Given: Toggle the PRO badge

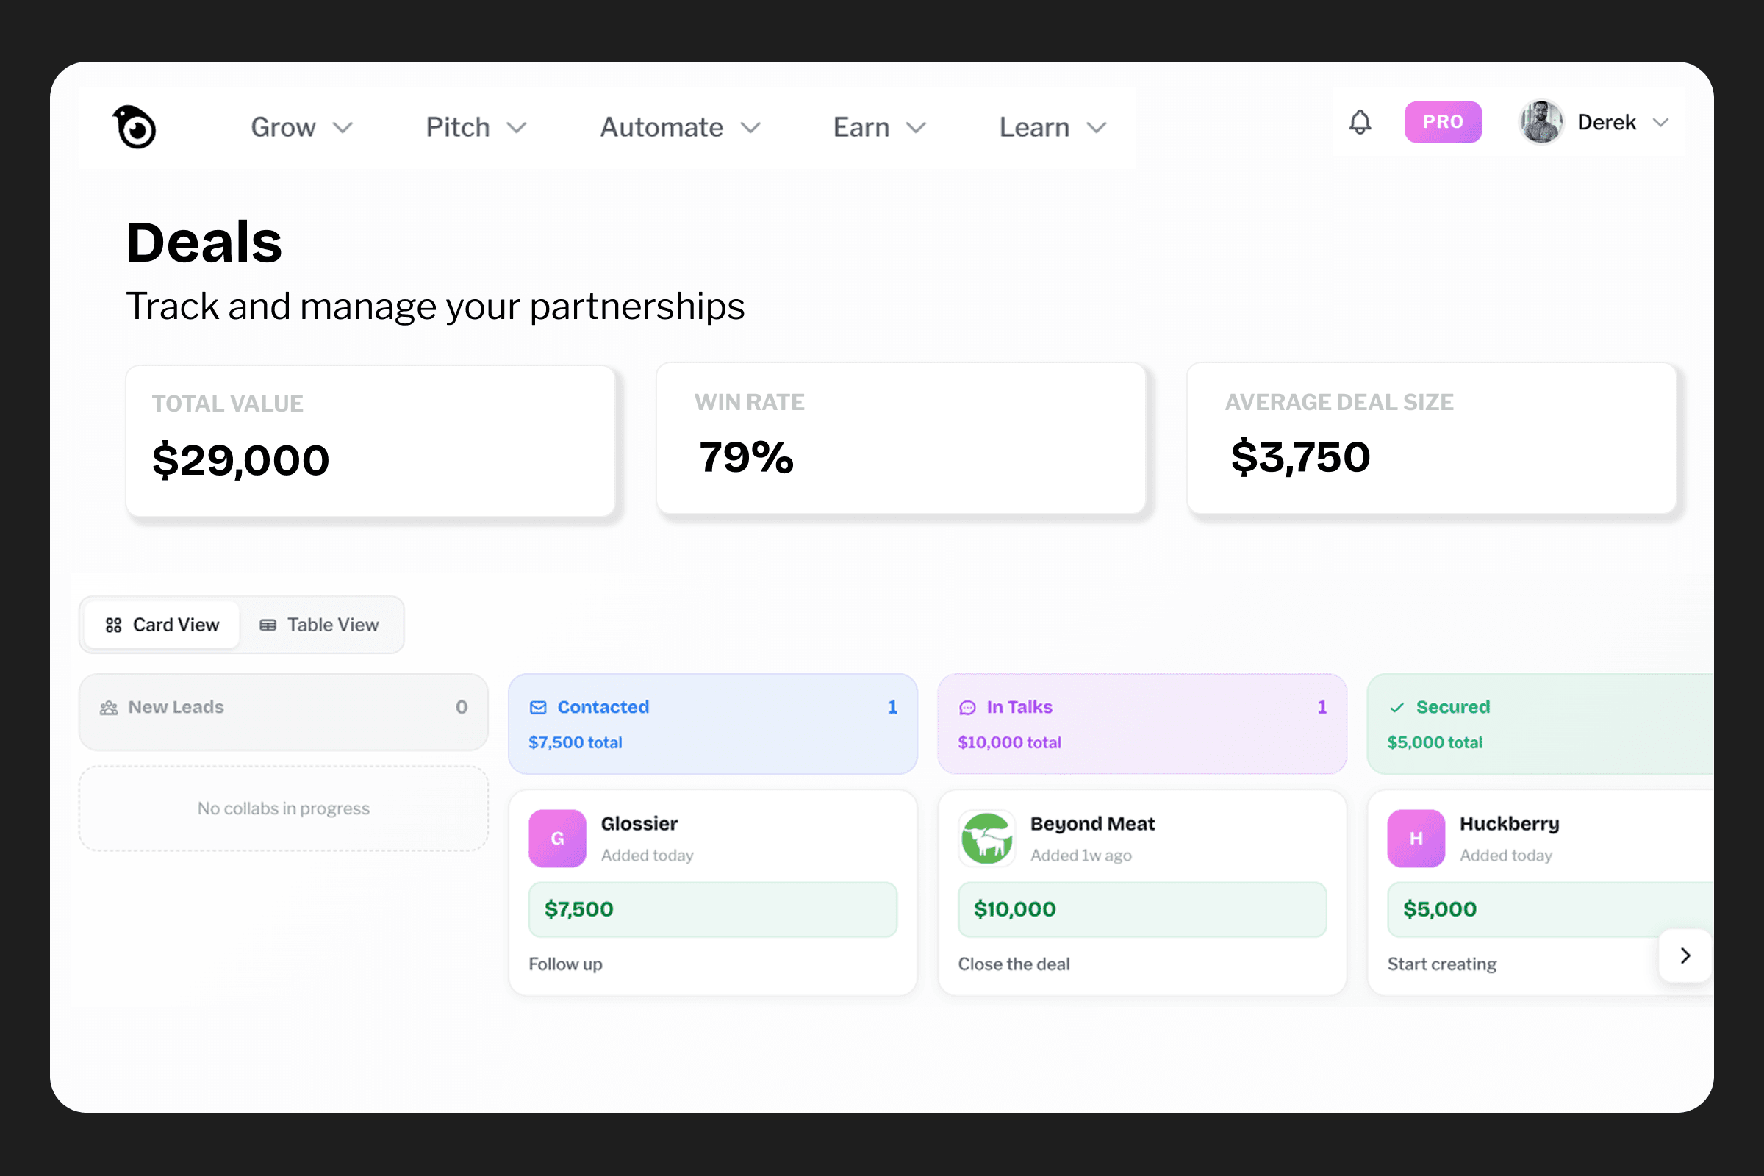Looking at the screenshot, I should tap(1443, 121).
